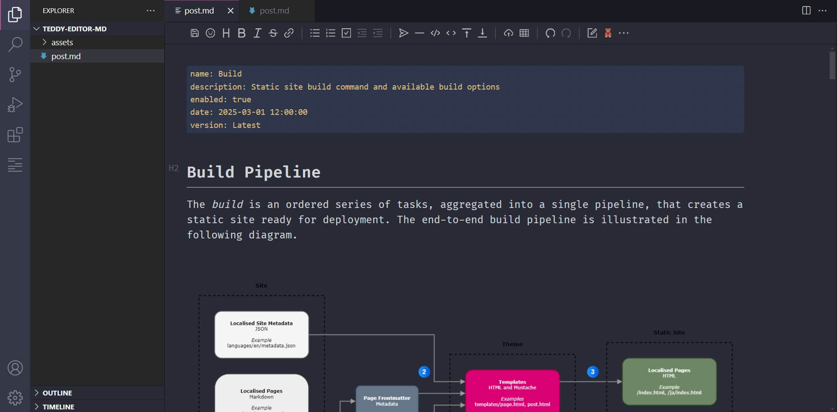Click the Localised Site Metadata diagram box
This screenshot has height=412, width=837.
point(262,335)
